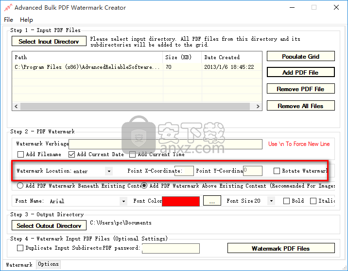Click the Remove All Files button
The height and width of the screenshot is (271, 348).
300,106
